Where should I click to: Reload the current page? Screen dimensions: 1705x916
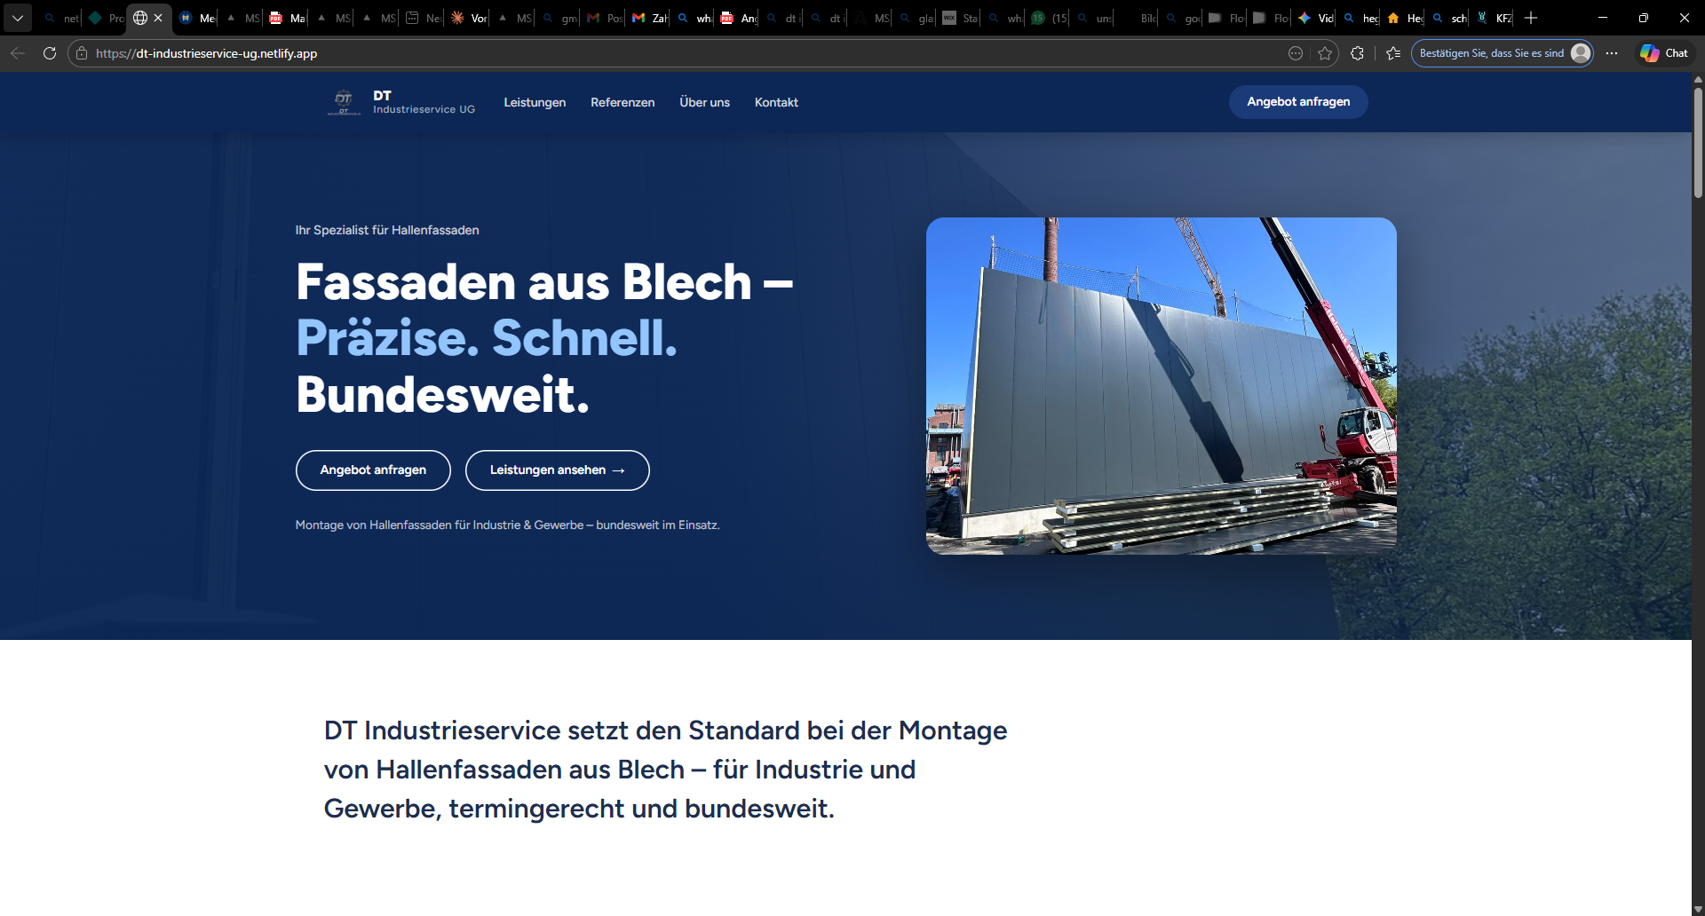pyautogui.click(x=50, y=53)
